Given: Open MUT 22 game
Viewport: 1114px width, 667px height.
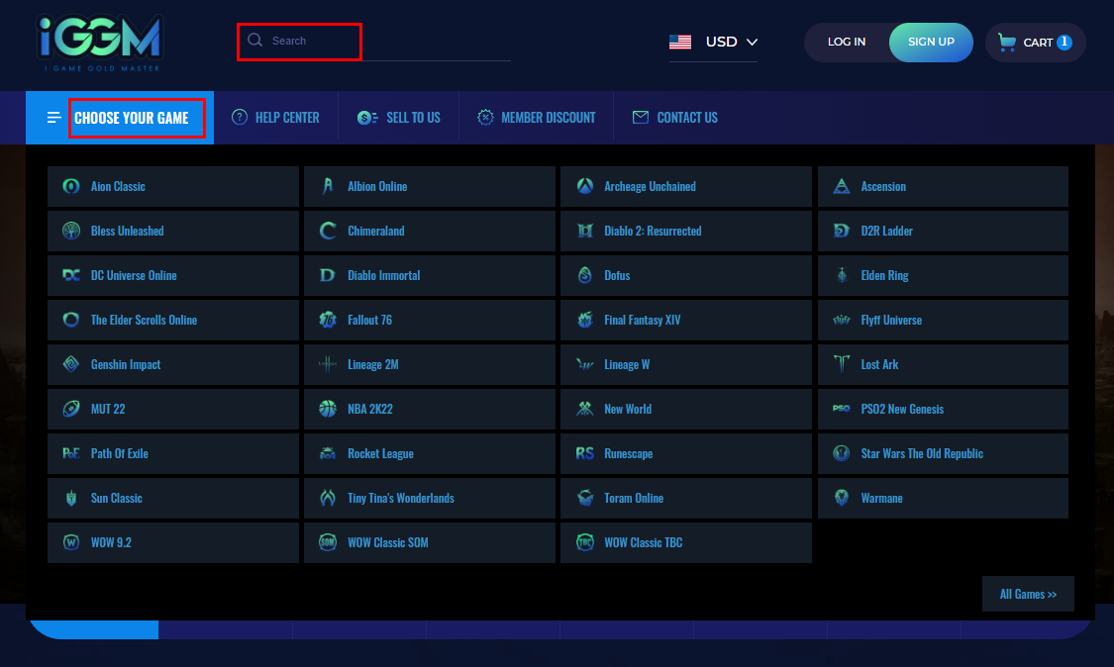Looking at the screenshot, I should click(x=173, y=409).
